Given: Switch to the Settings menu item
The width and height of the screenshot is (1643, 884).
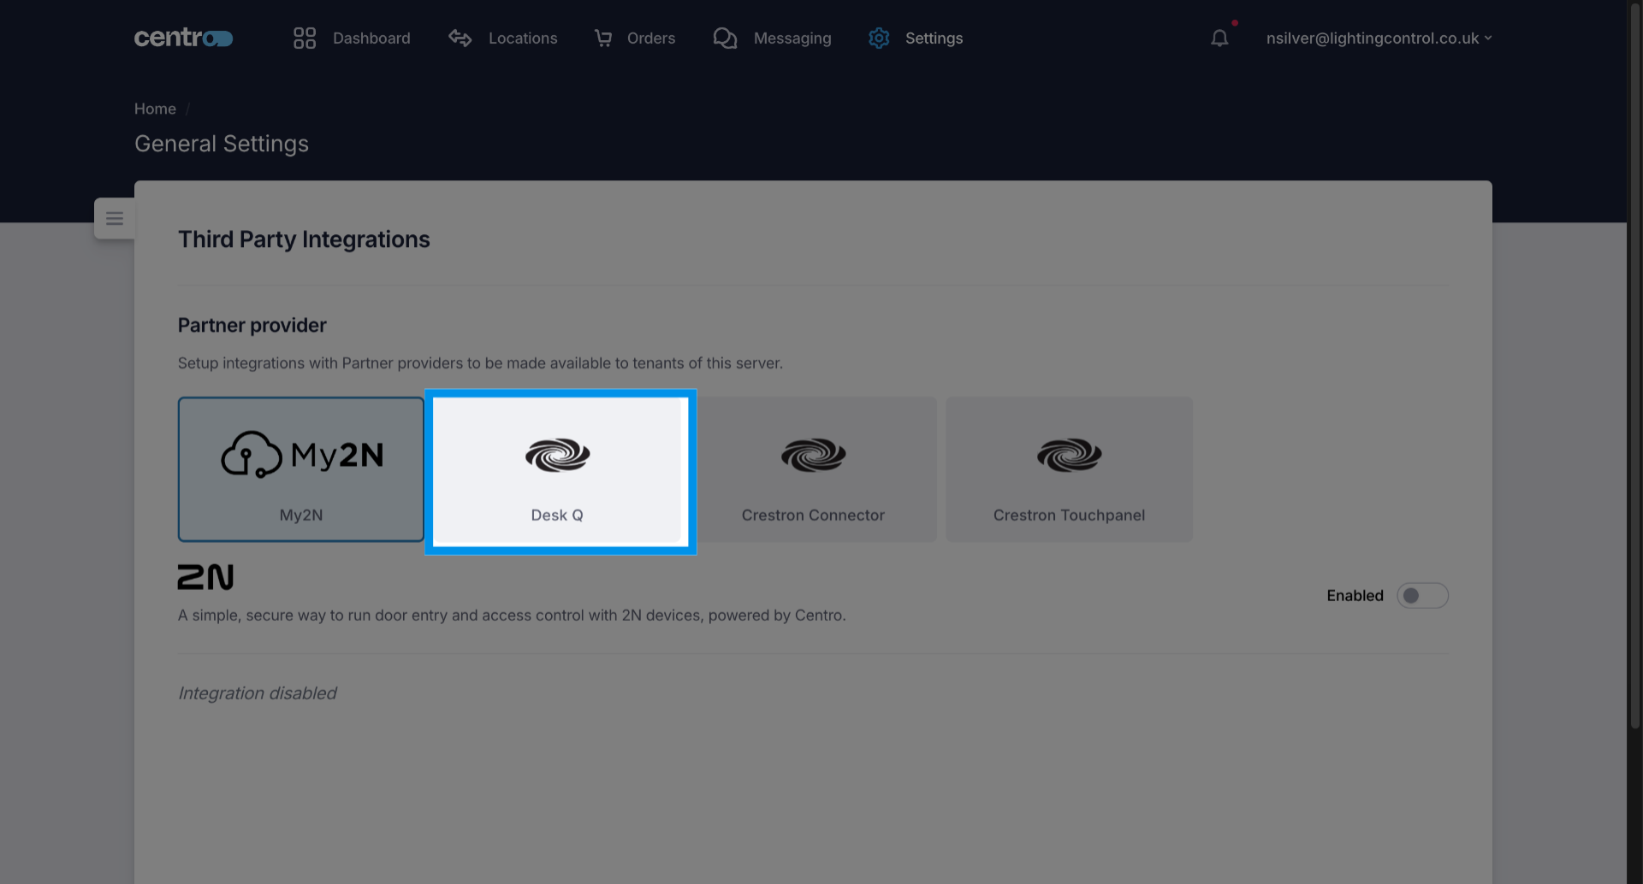Looking at the screenshot, I should [x=934, y=38].
